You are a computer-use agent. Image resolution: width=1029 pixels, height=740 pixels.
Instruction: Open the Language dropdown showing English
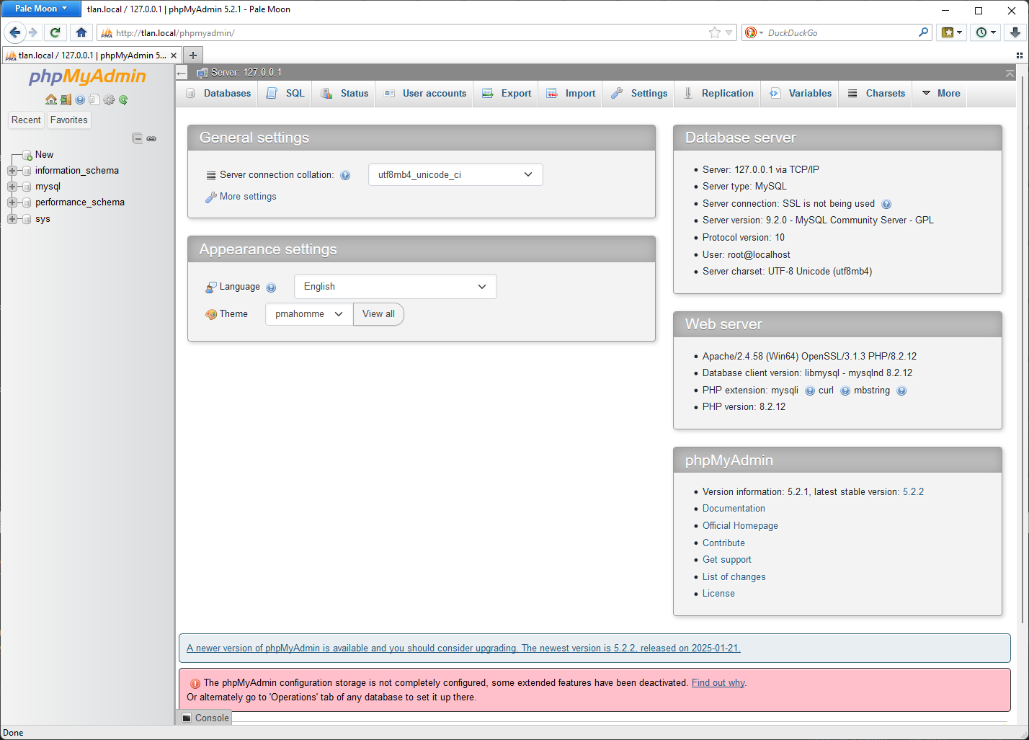tap(395, 286)
